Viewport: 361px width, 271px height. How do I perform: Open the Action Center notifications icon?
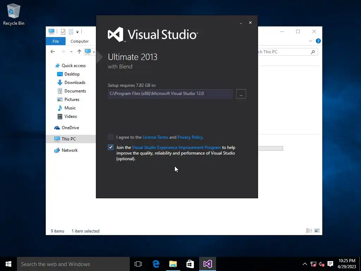point(330,264)
